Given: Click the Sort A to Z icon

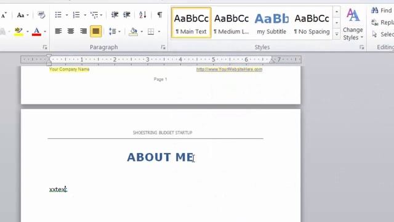Looking at the screenshot, I should [x=142, y=15].
